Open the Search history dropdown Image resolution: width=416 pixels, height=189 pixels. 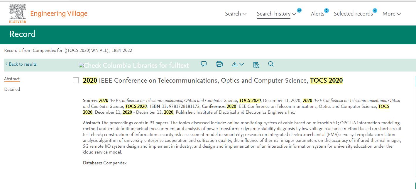(276, 14)
